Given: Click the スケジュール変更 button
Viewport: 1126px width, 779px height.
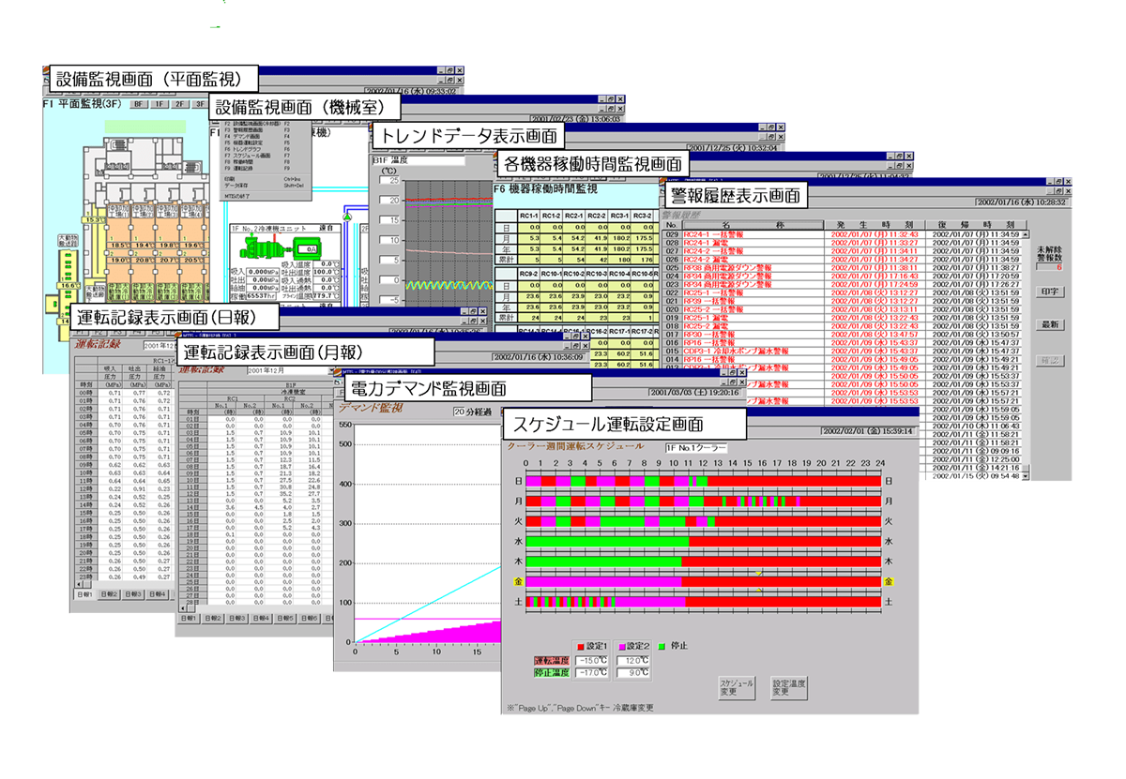Looking at the screenshot, I should (735, 687).
